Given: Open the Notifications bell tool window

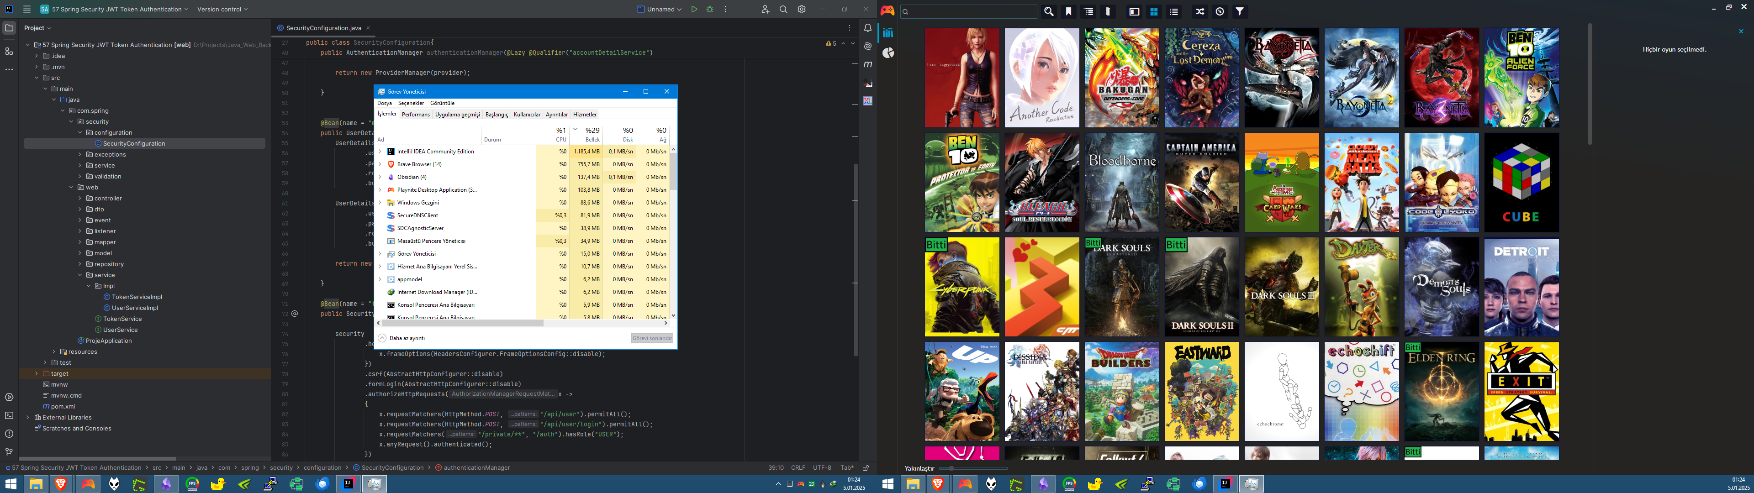Looking at the screenshot, I should point(867,28).
